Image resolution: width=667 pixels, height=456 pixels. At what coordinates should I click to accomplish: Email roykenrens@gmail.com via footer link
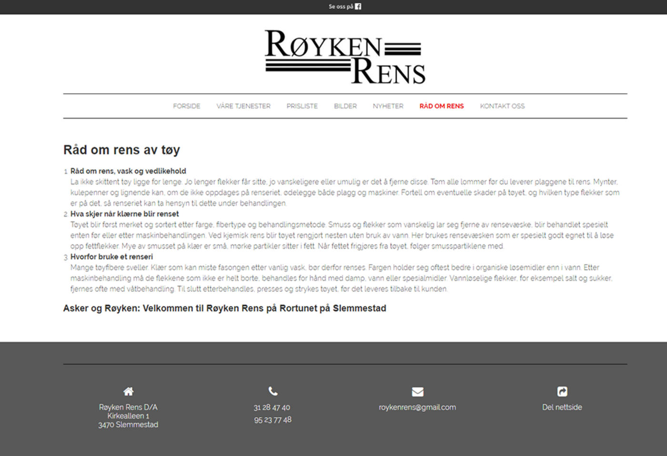click(417, 407)
